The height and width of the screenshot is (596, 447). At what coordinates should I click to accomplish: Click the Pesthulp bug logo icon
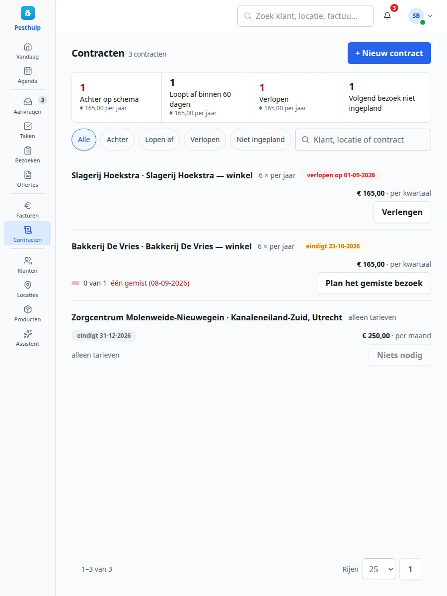[28, 13]
